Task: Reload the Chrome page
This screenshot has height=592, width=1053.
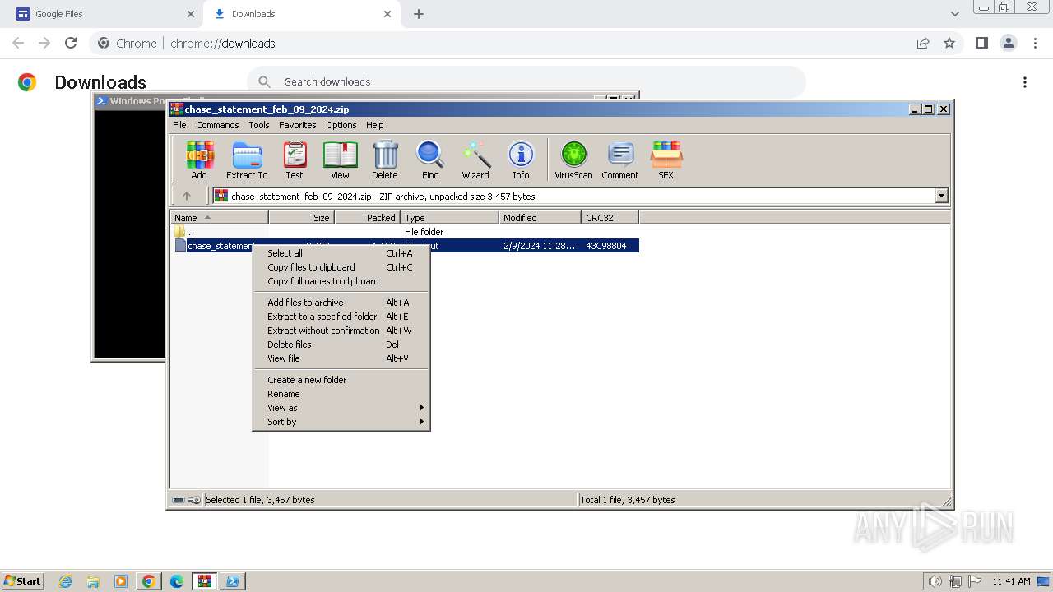Action: coord(71,43)
